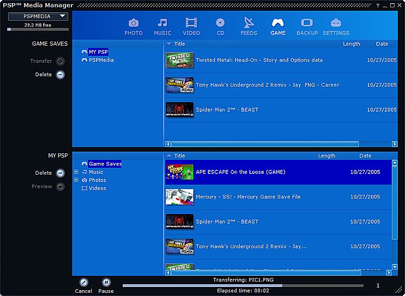The image size is (405, 296).
Task: Open the GAME controller icon
Action: pos(278,23)
